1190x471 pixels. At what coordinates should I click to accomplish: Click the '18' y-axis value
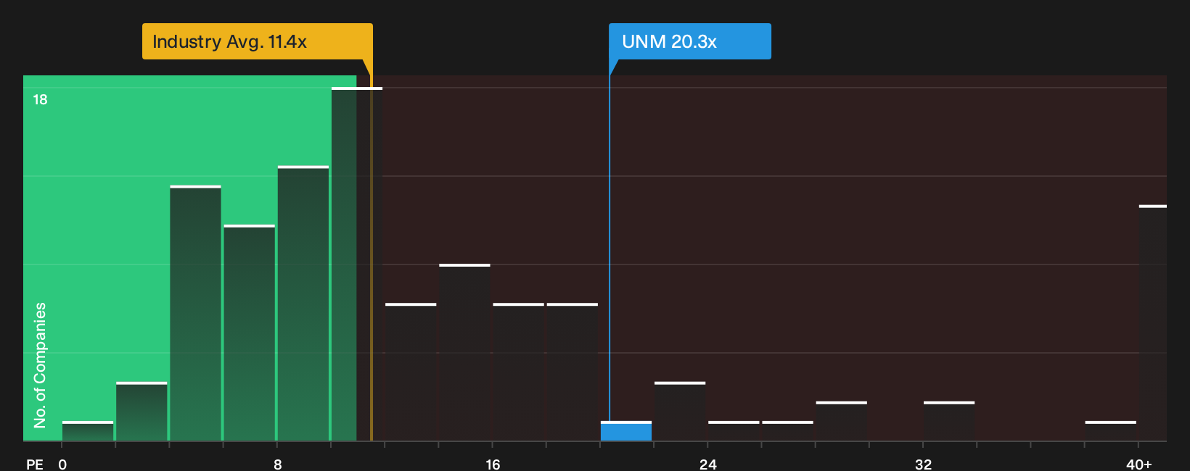tap(40, 99)
